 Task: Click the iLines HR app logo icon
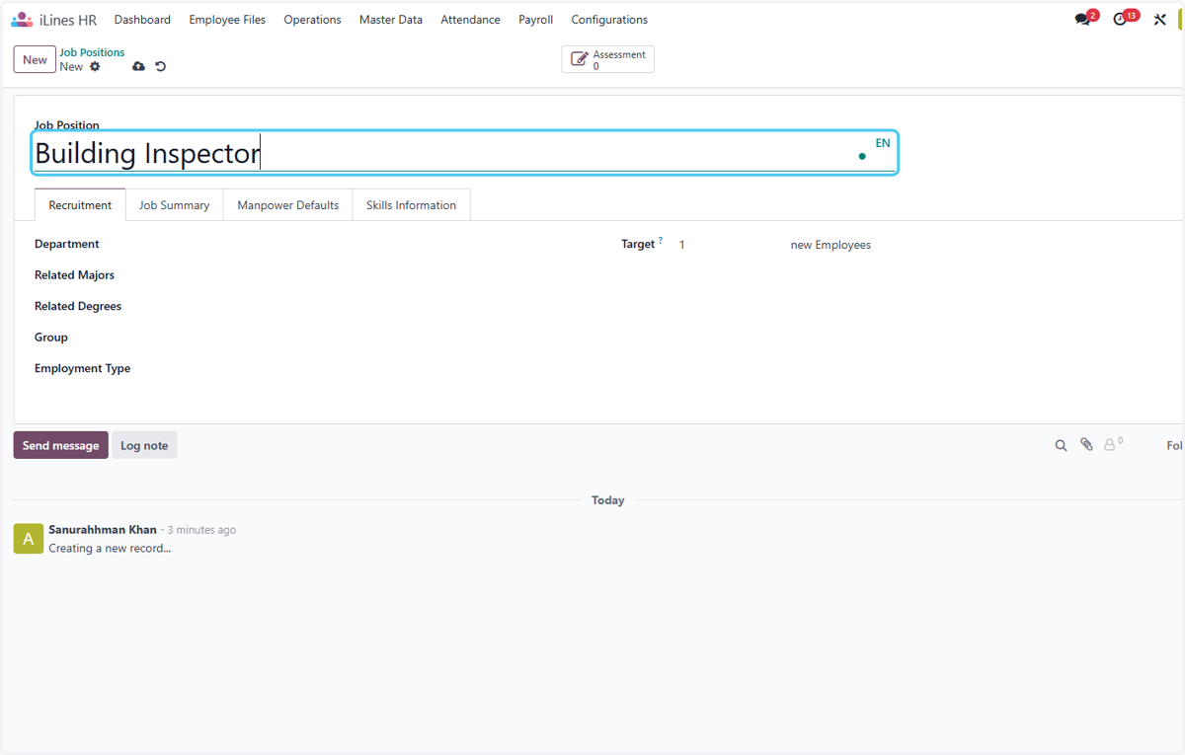(22, 19)
